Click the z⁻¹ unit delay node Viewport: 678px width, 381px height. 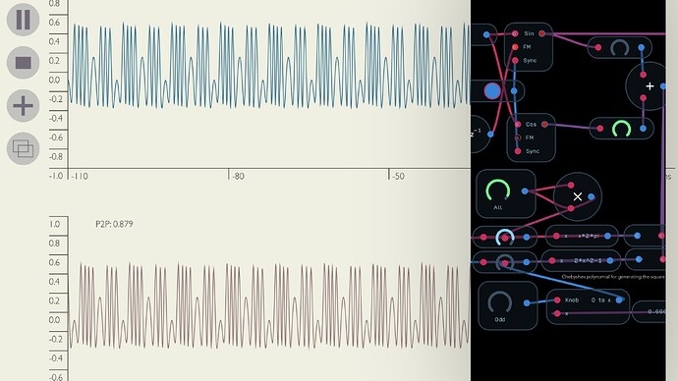tap(480, 134)
